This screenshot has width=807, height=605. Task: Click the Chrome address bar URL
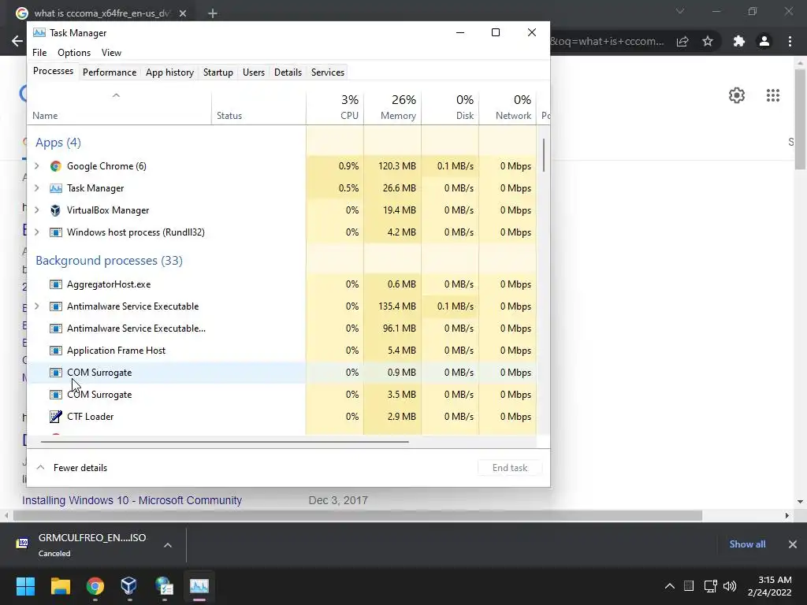point(608,41)
